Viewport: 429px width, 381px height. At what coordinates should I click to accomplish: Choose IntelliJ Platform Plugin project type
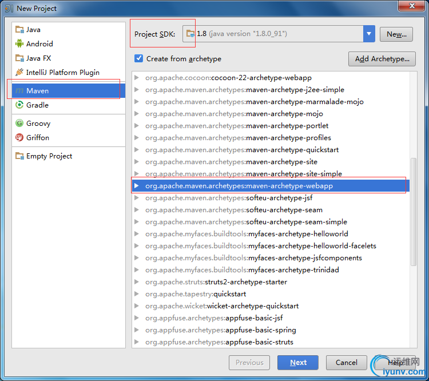click(x=69, y=72)
